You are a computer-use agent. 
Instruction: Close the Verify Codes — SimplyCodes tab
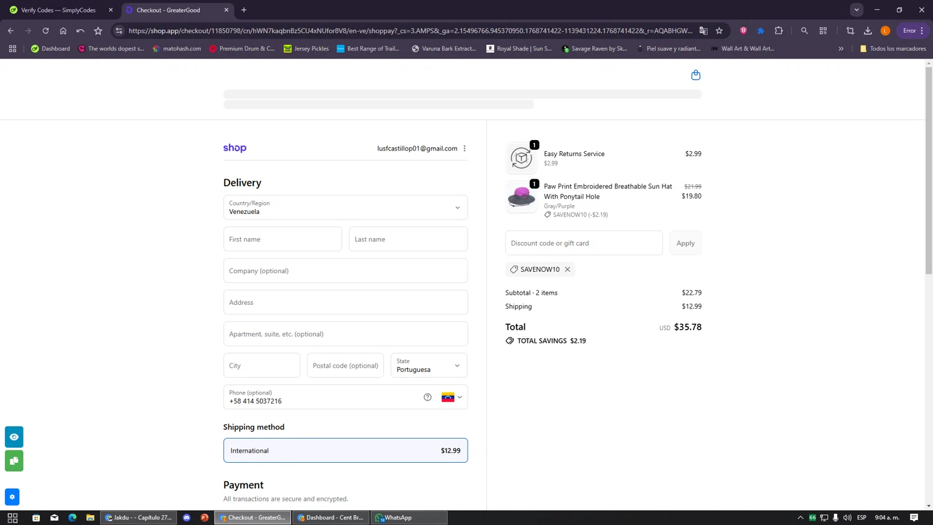111,10
